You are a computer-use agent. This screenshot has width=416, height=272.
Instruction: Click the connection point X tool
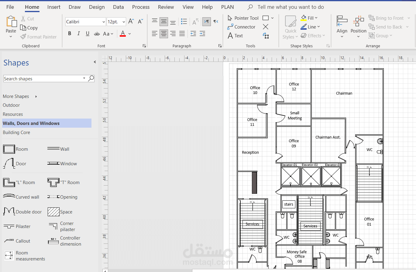click(266, 27)
